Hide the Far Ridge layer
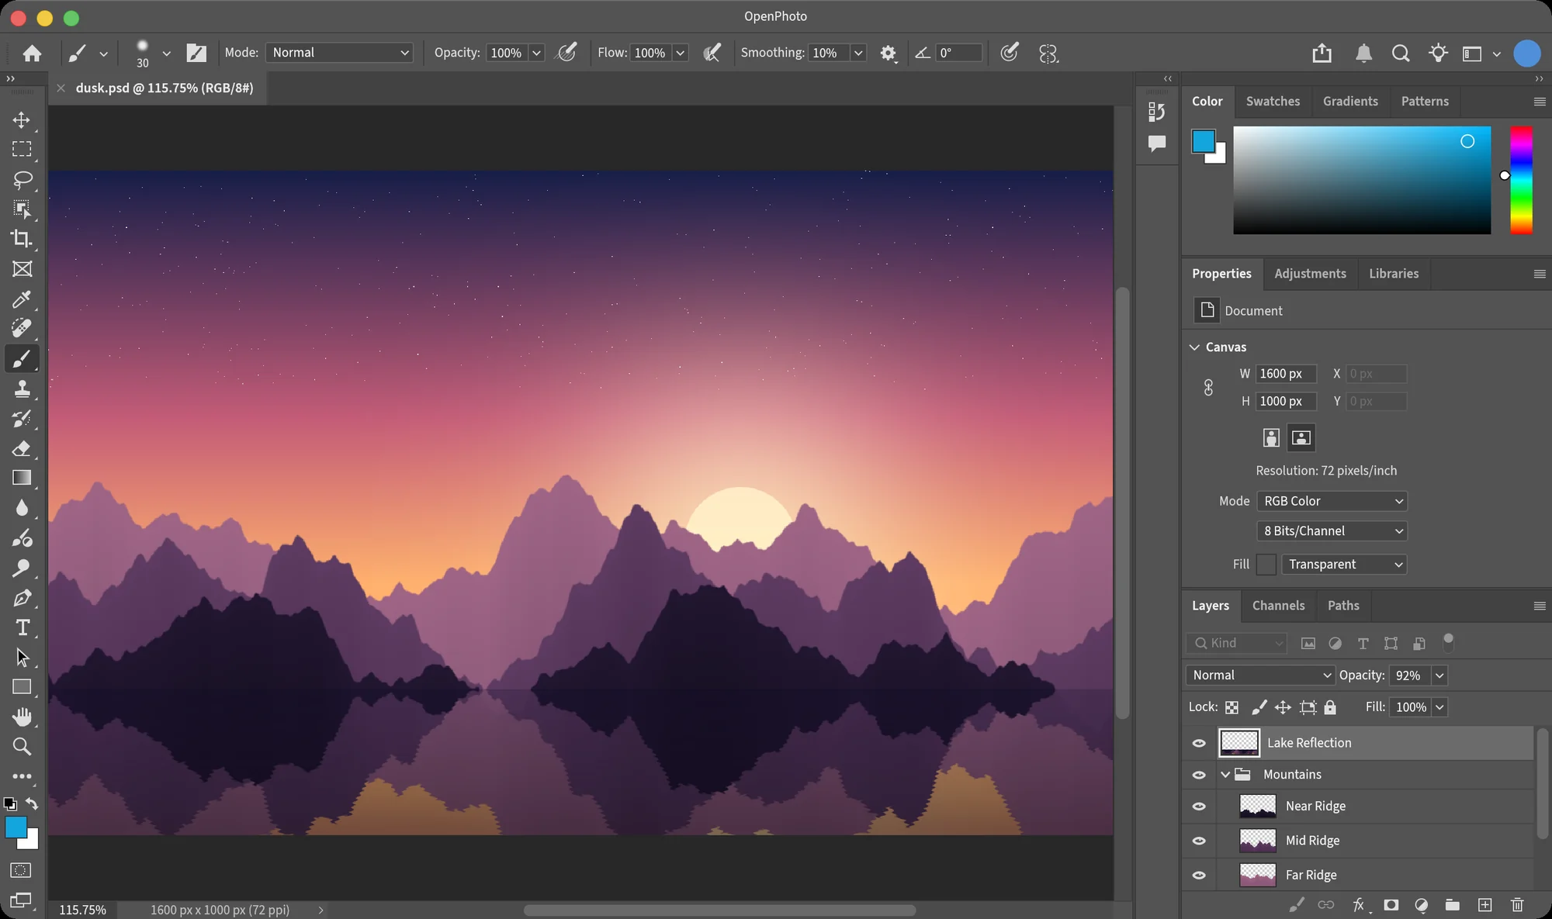 (x=1199, y=875)
